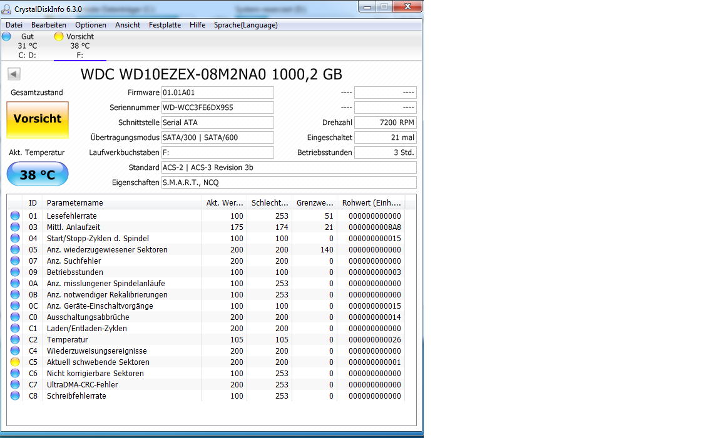Click the yellow Vorsicht health status button

point(38,119)
